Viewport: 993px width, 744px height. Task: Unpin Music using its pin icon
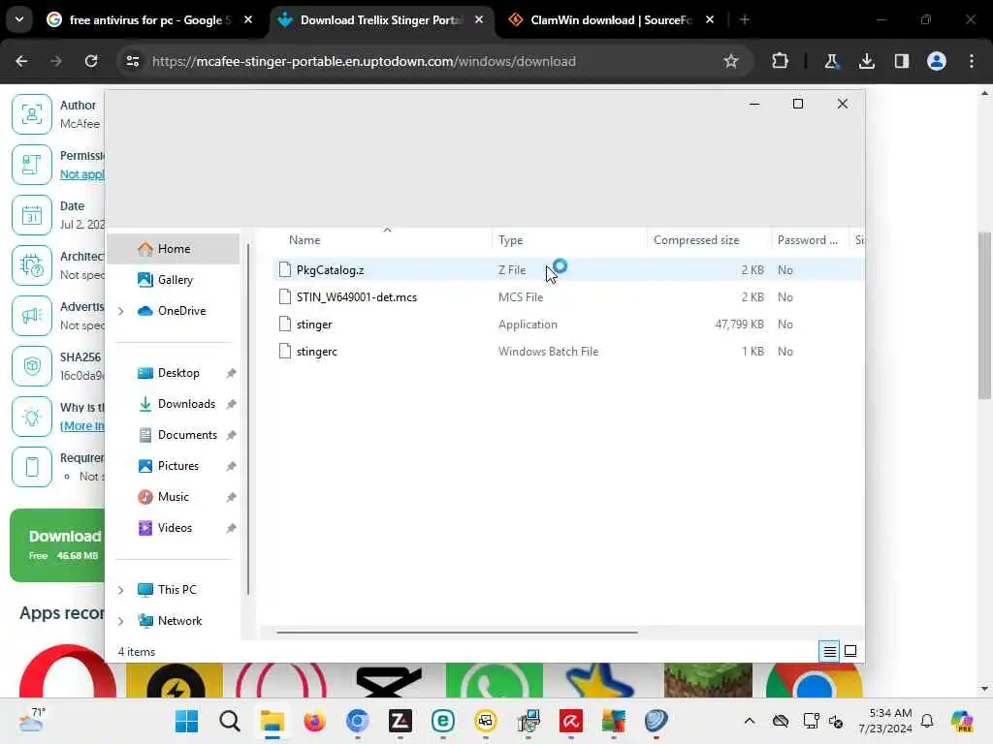pyautogui.click(x=231, y=497)
